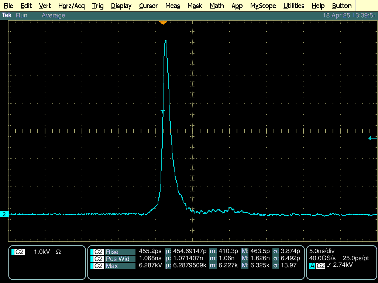Open the Trig menu
The height and width of the screenshot is (283, 378).
point(98,6)
